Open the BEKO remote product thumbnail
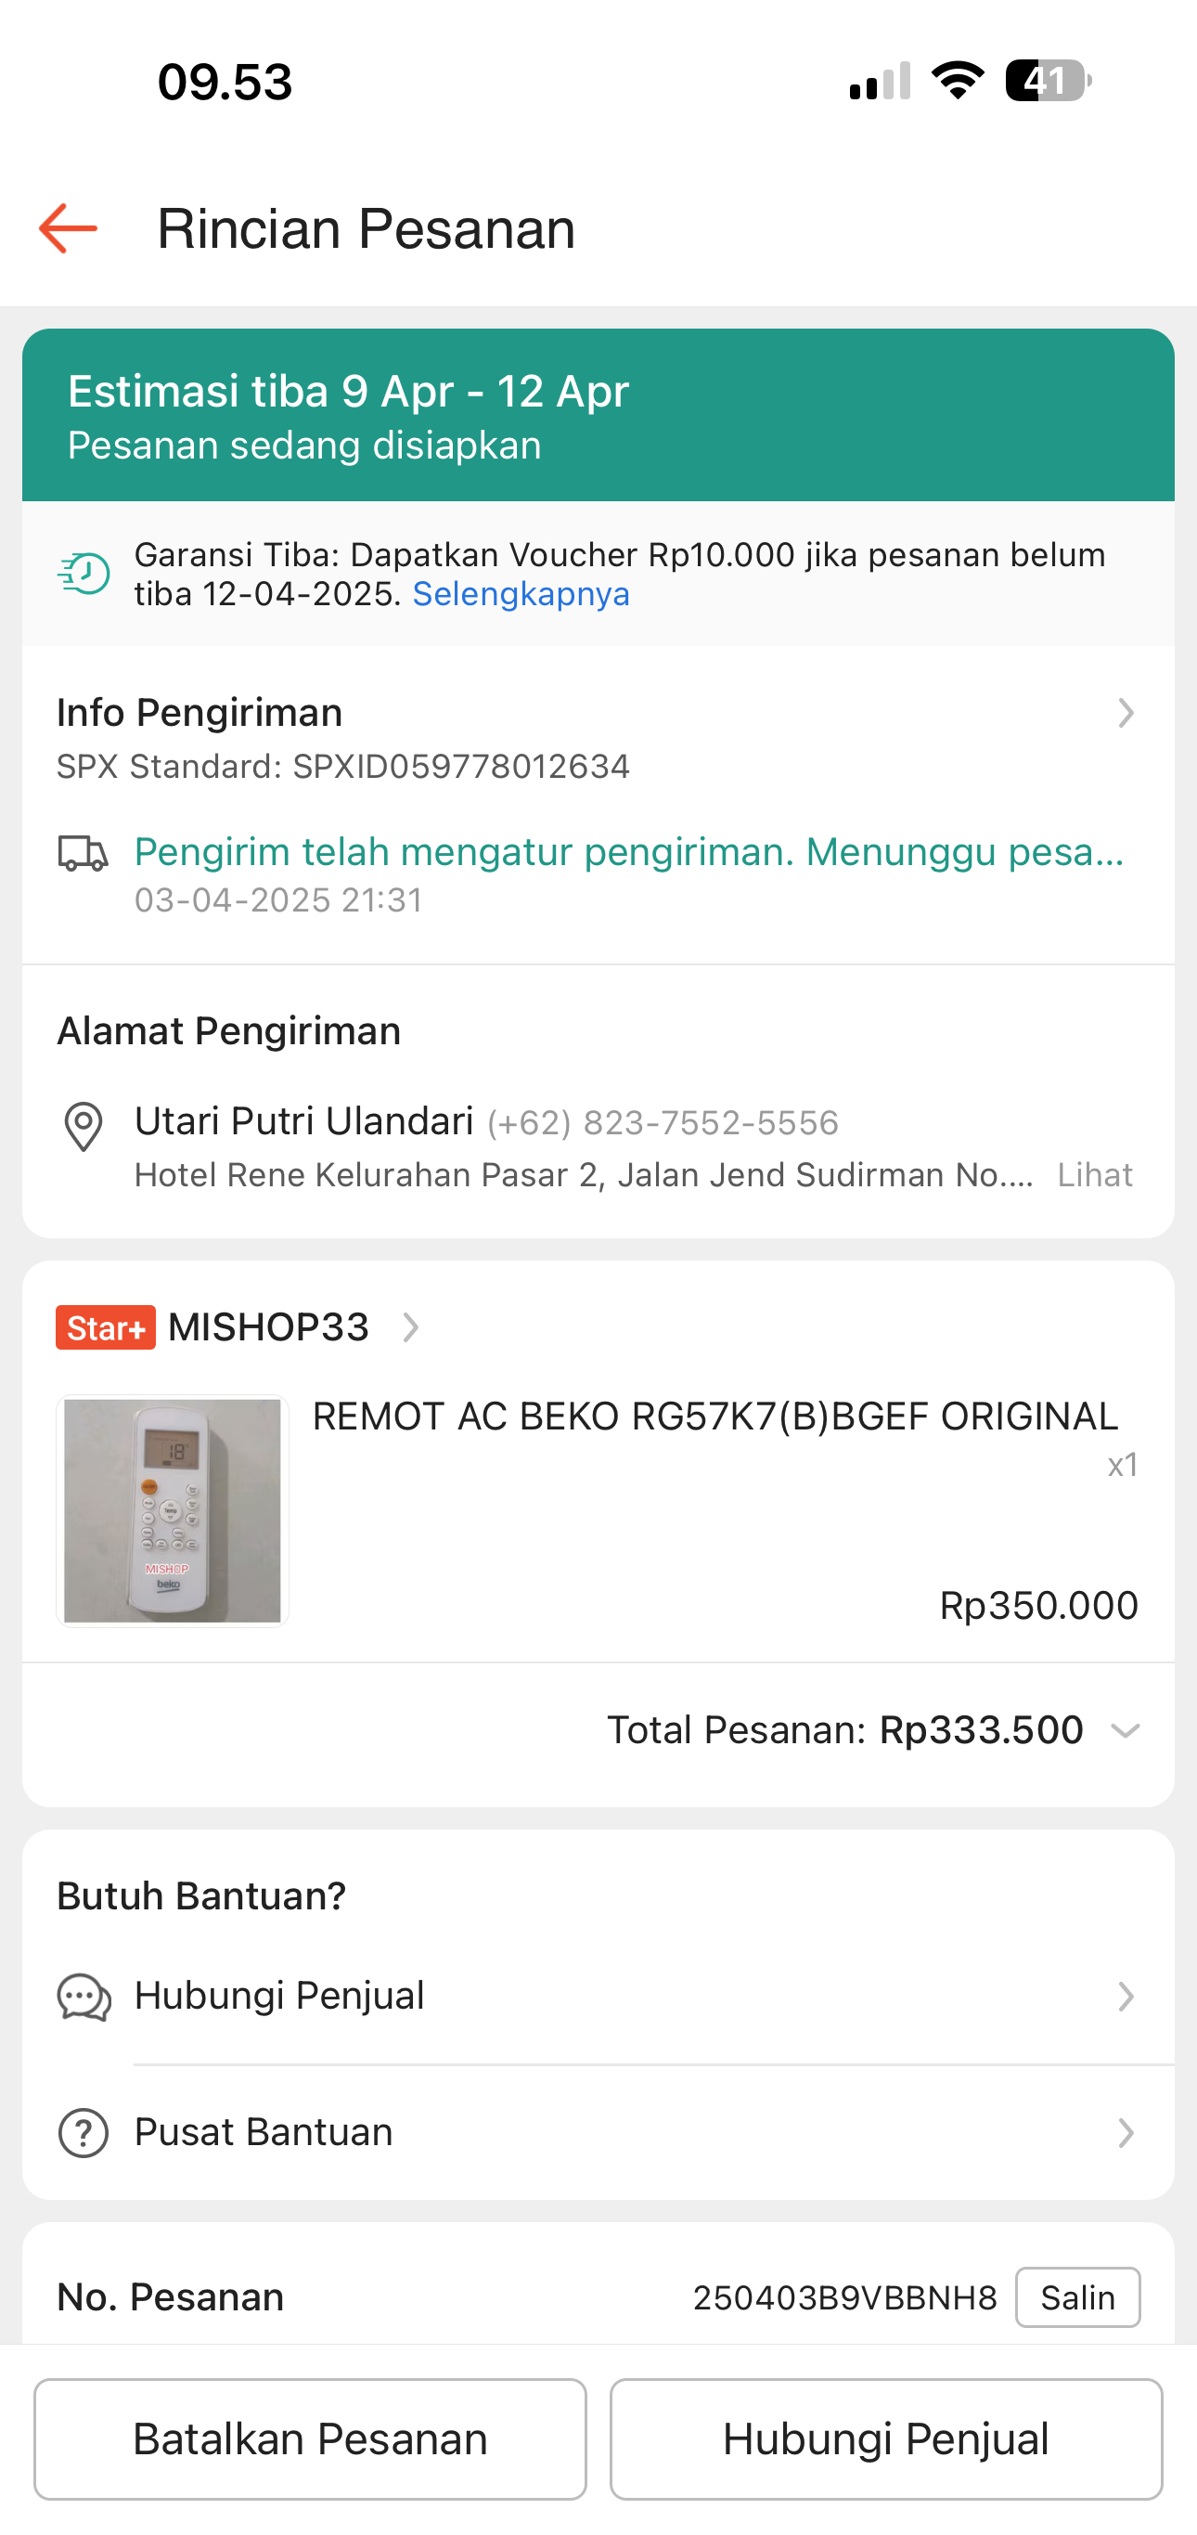This screenshot has width=1197, height=2535. [172, 1510]
